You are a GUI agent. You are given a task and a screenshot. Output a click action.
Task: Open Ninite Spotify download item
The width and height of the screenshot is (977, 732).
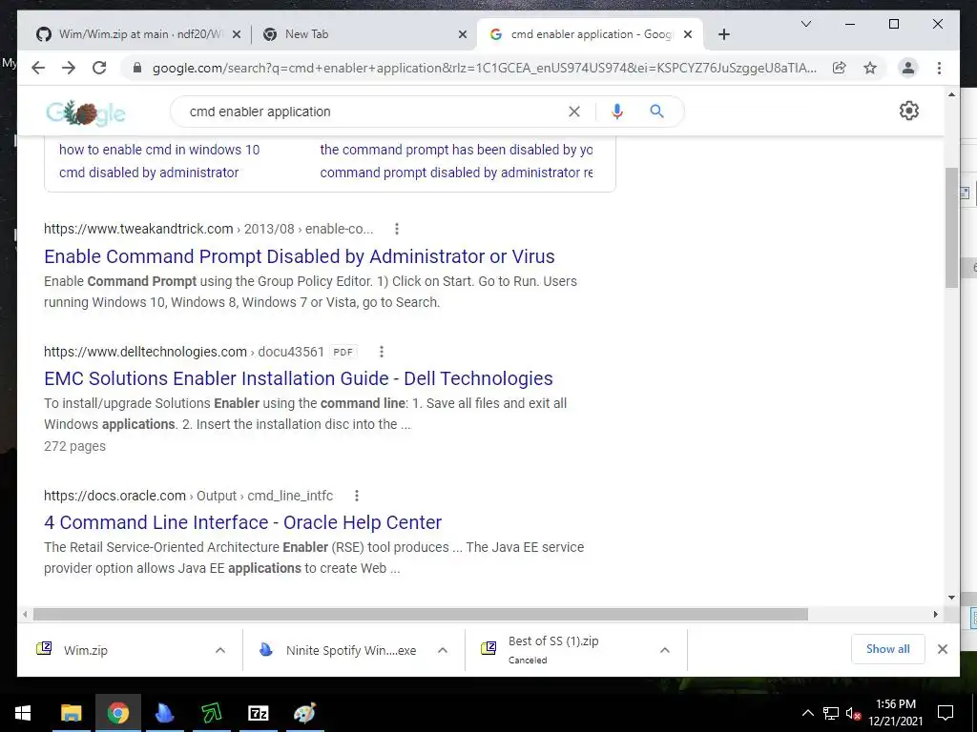click(x=337, y=650)
